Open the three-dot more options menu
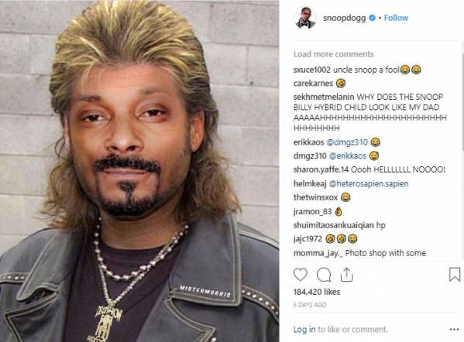This screenshot has width=464, height=342. [454, 330]
